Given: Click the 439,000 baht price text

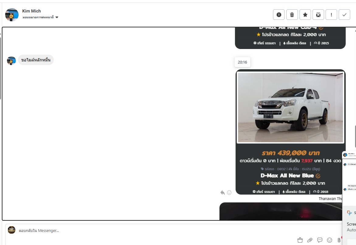Looking at the screenshot, I should pyautogui.click(x=291, y=153).
